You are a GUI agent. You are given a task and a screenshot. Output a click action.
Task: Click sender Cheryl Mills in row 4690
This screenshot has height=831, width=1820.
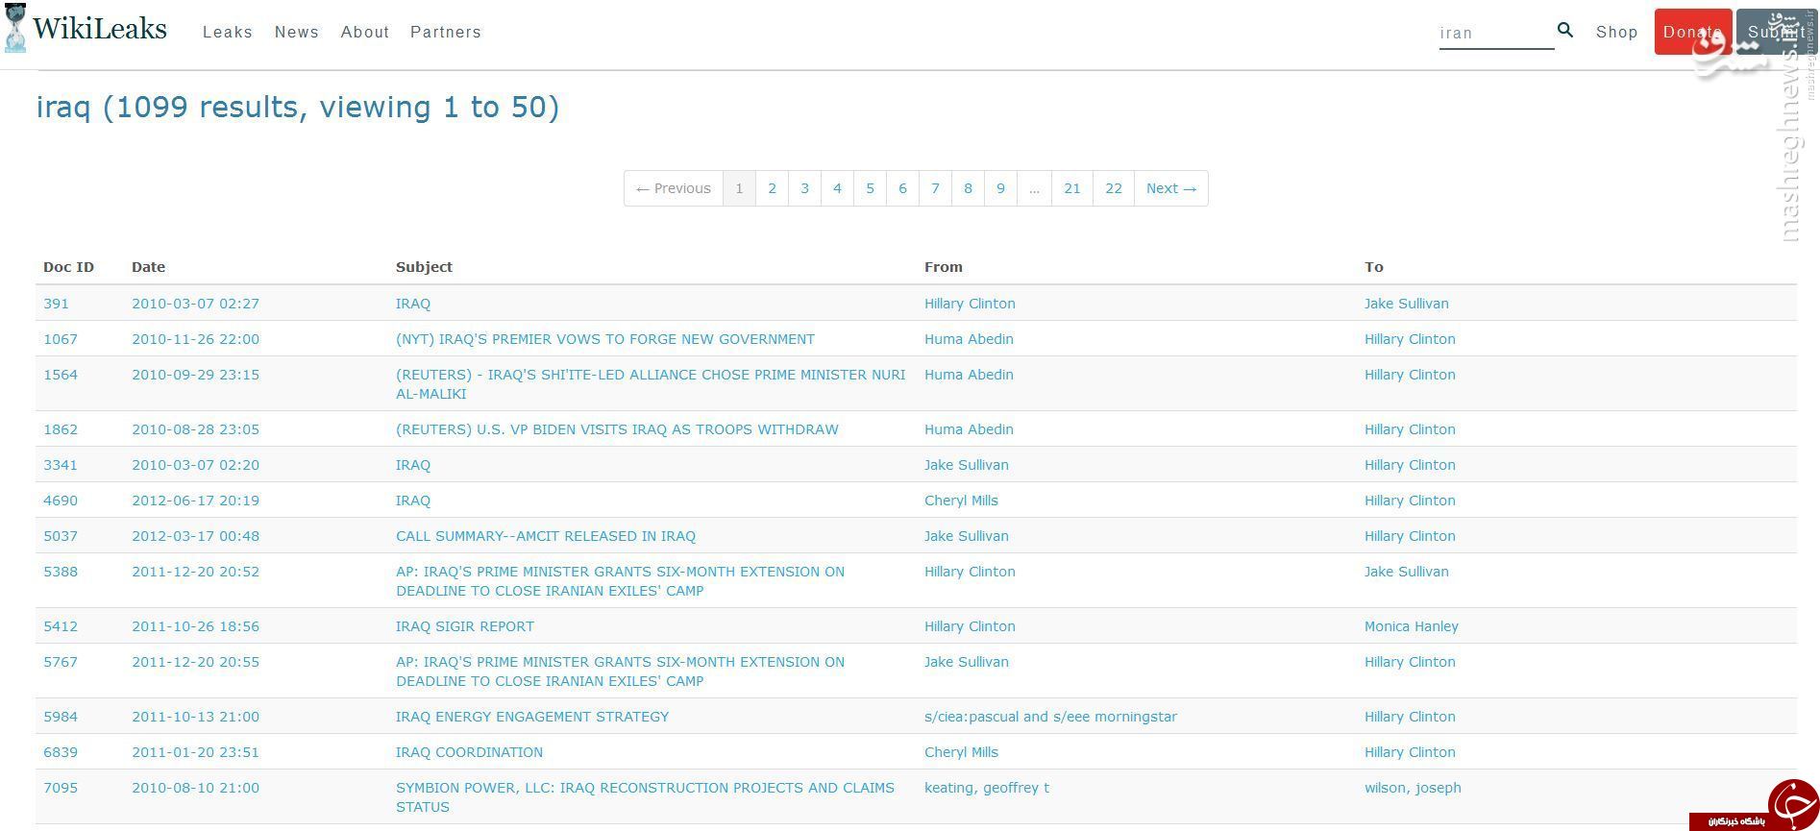961,501
